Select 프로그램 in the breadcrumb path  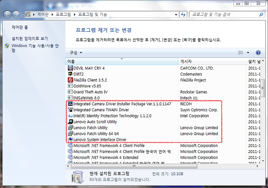point(63,14)
